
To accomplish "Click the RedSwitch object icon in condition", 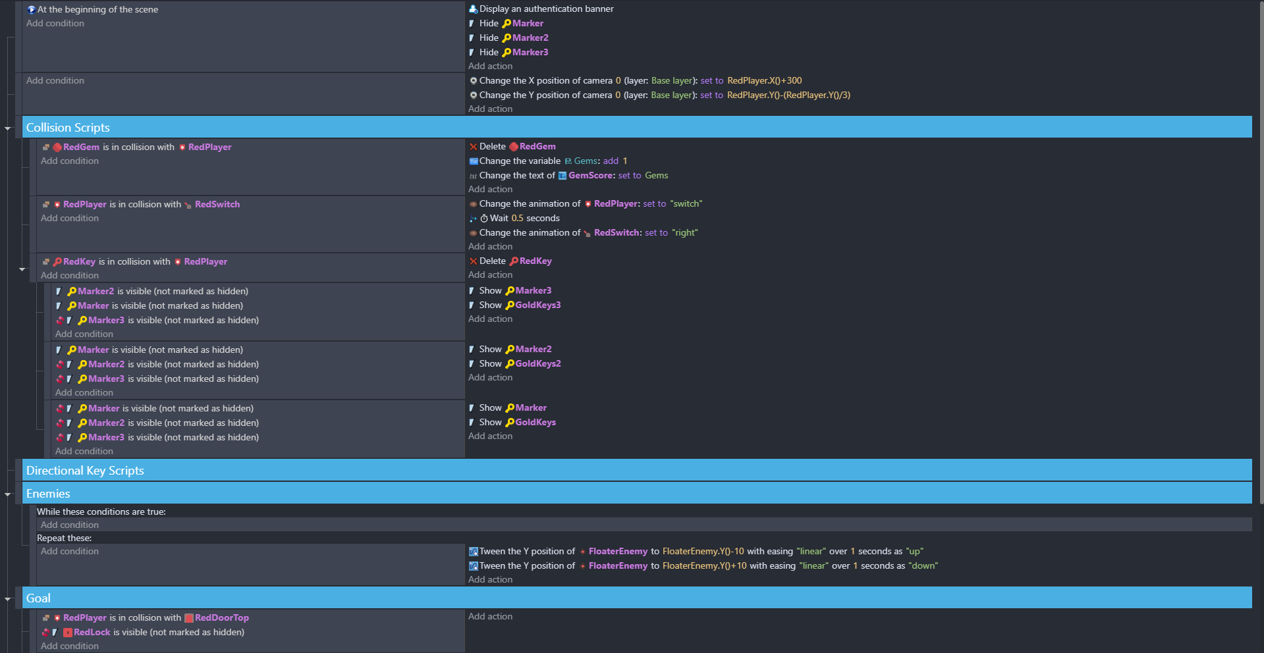I will 188,205.
